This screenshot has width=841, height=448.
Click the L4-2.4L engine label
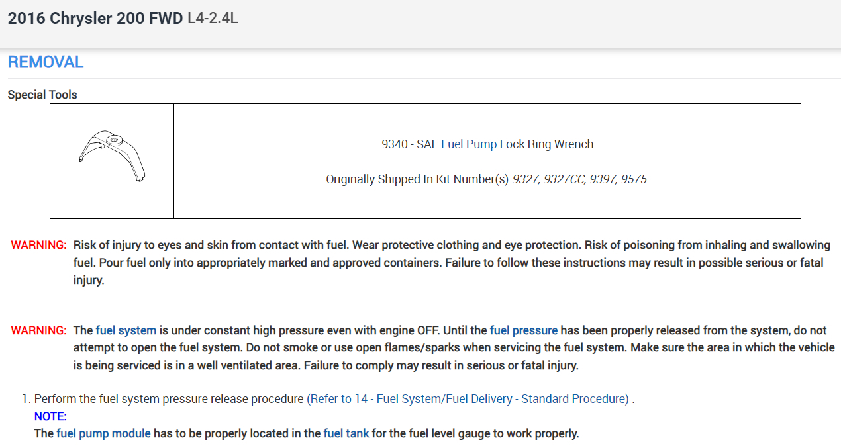click(x=213, y=19)
